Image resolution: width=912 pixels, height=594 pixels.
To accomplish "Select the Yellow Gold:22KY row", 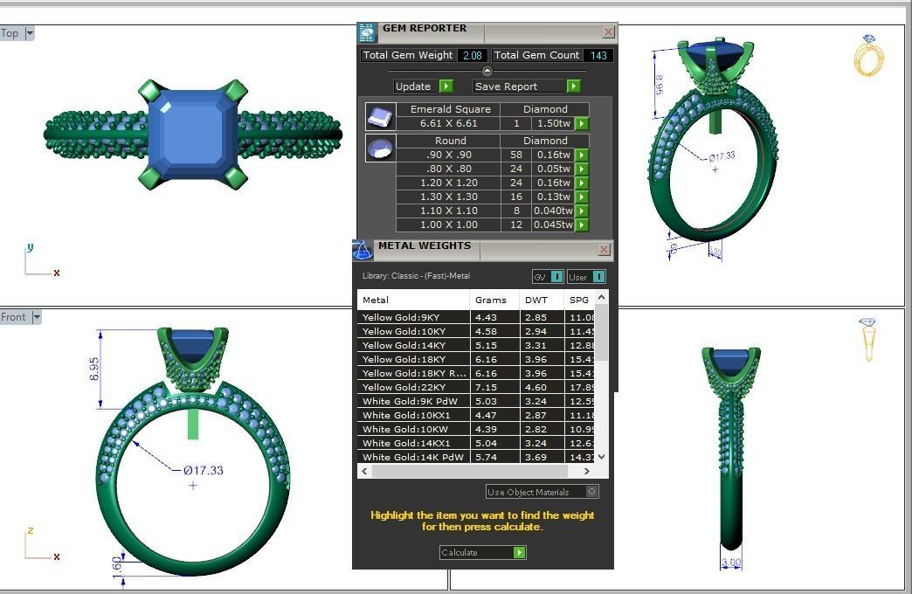I will tap(476, 387).
